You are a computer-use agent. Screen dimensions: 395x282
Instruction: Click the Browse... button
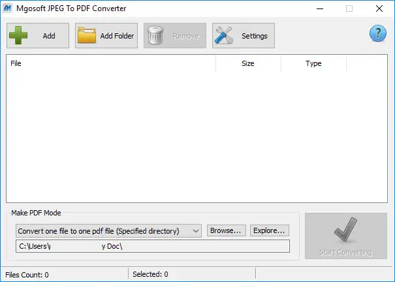(x=226, y=230)
